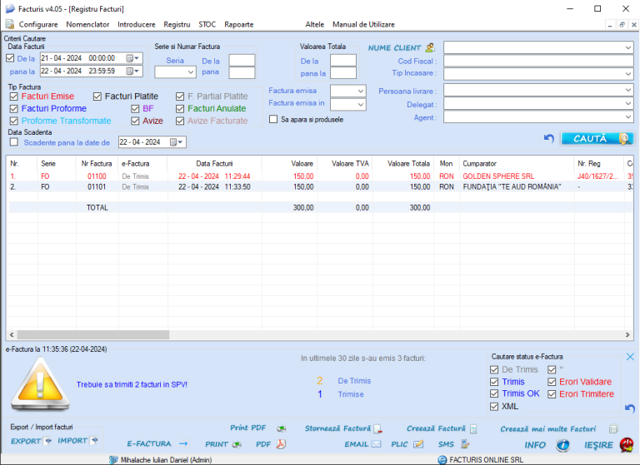Viewport: 640px width, 465px height.
Task: Click the Info icon
Action: pos(562,445)
